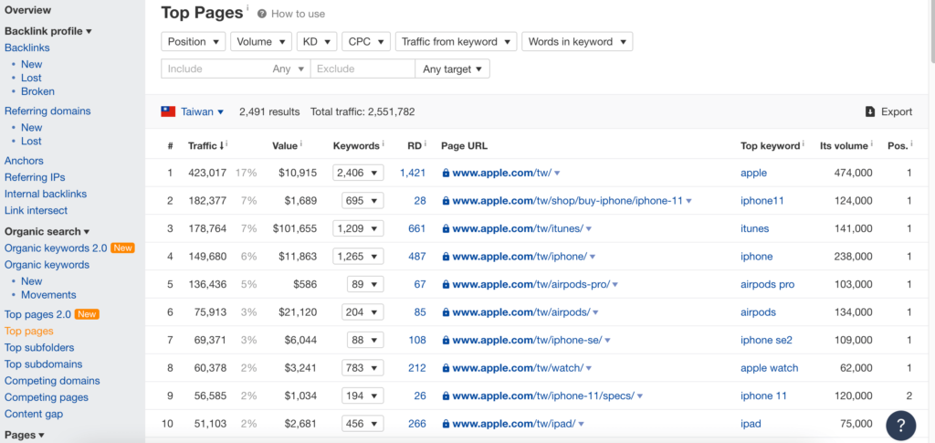Open Content gap report

[34, 414]
